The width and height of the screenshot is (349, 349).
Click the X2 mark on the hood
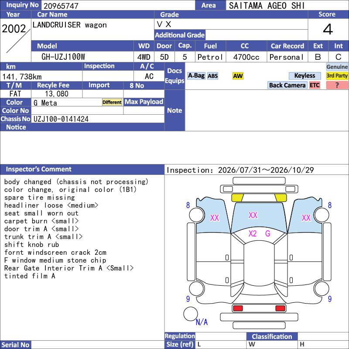tap(253, 233)
